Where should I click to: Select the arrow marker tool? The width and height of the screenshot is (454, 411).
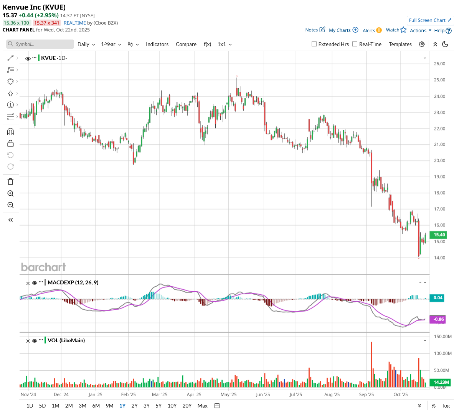10,94
